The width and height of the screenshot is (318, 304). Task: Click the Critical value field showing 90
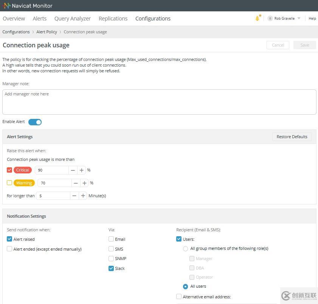click(x=52, y=170)
